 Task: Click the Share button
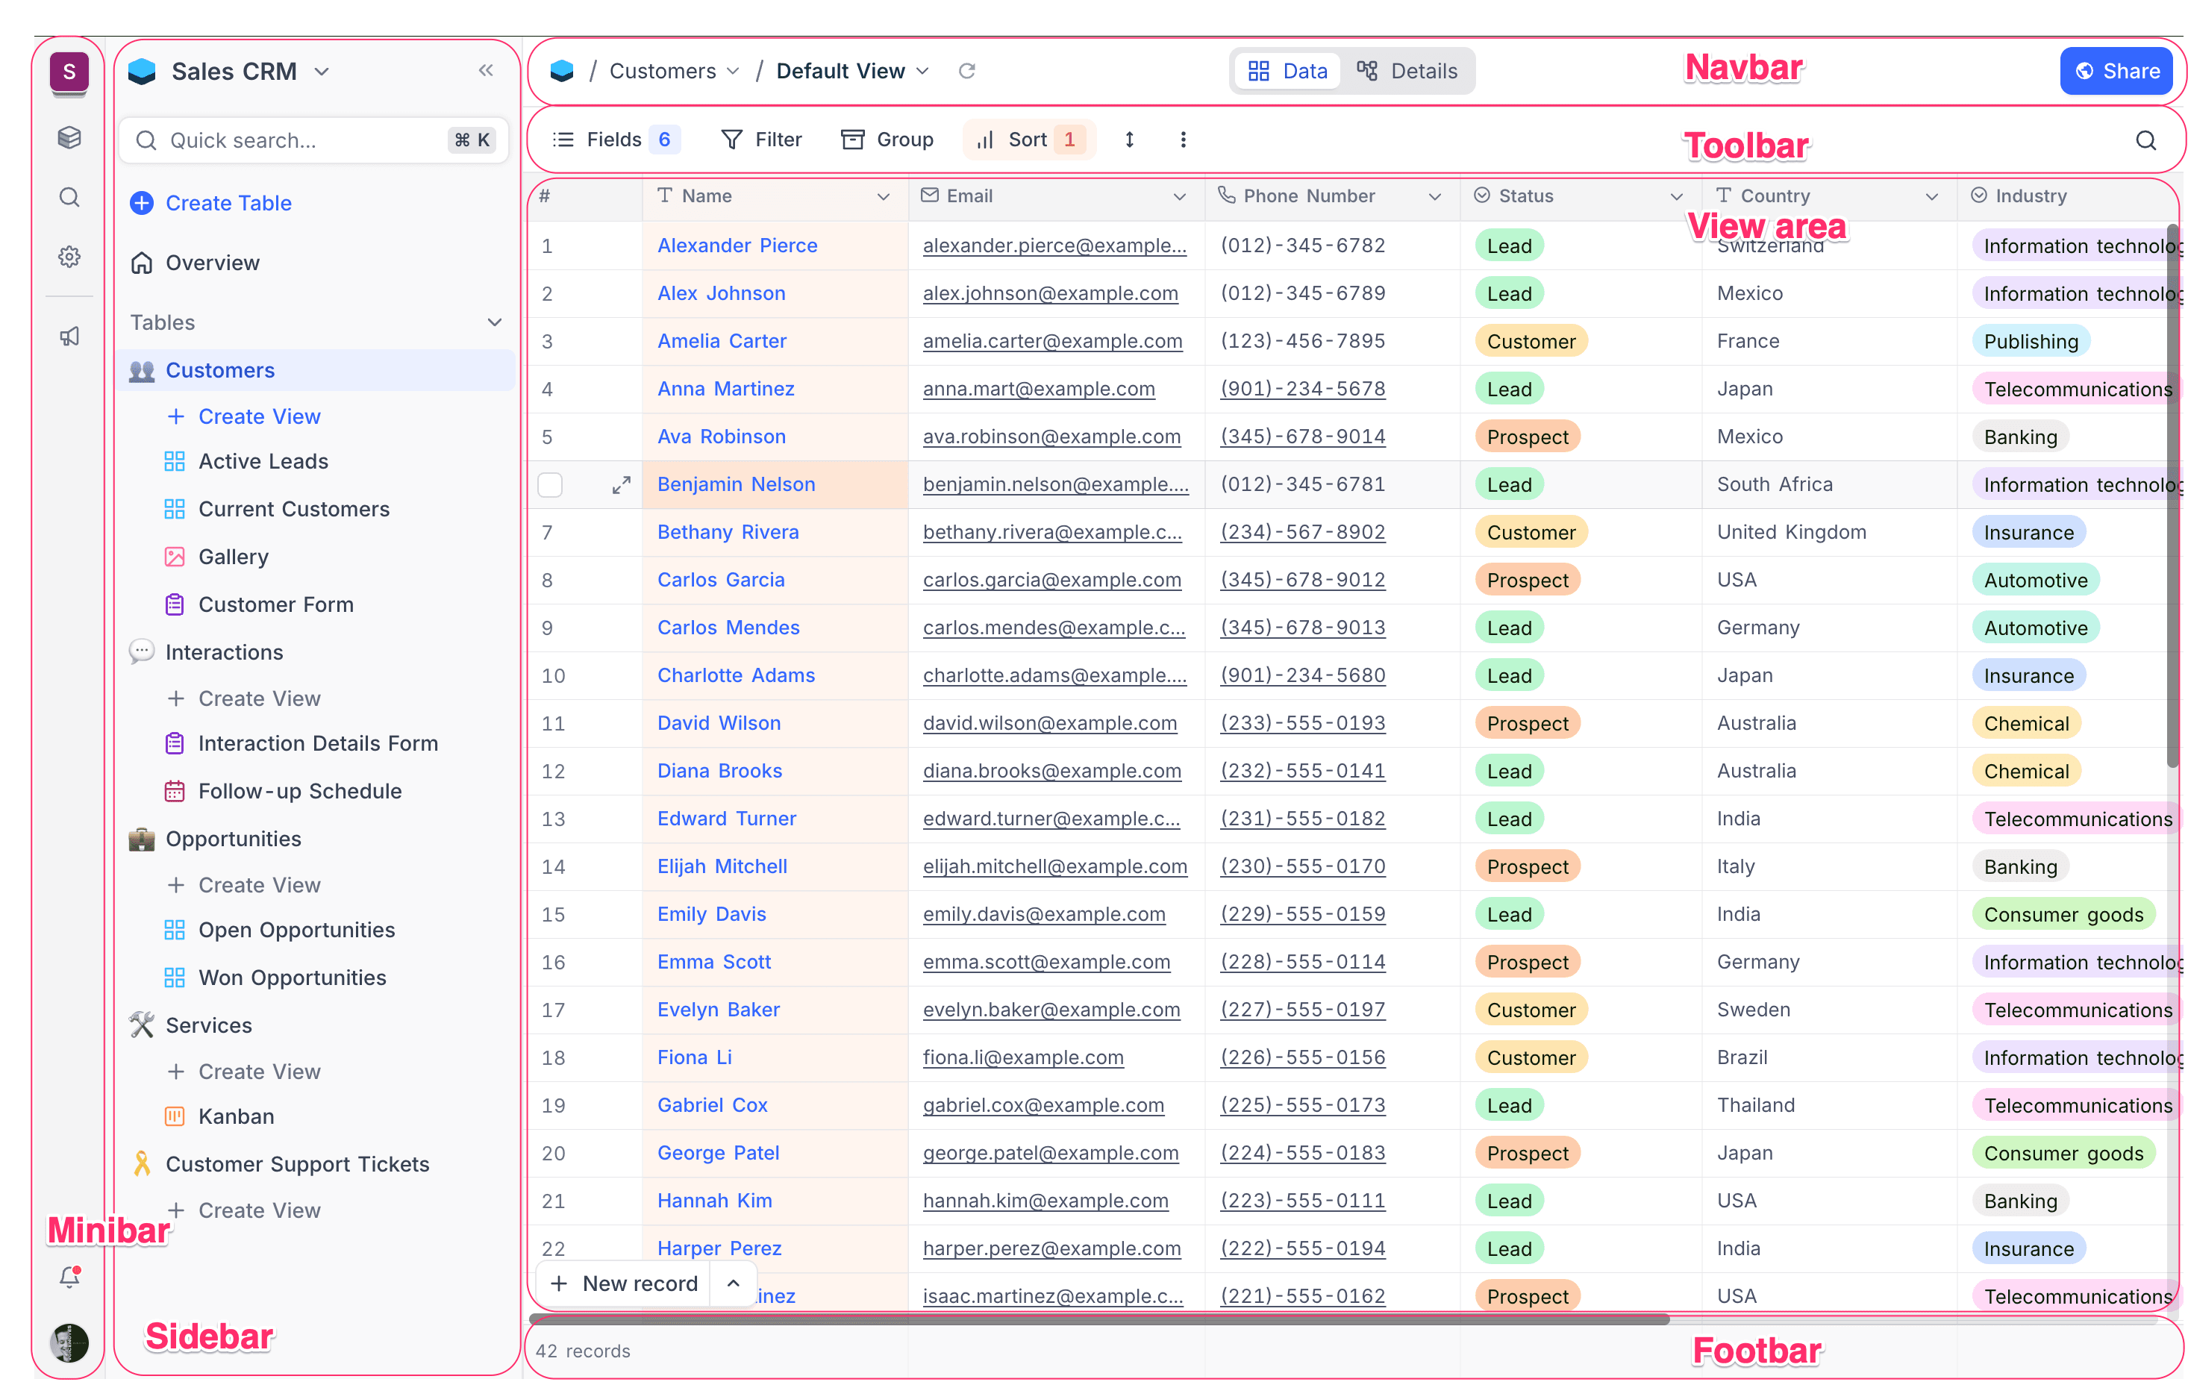click(2116, 71)
